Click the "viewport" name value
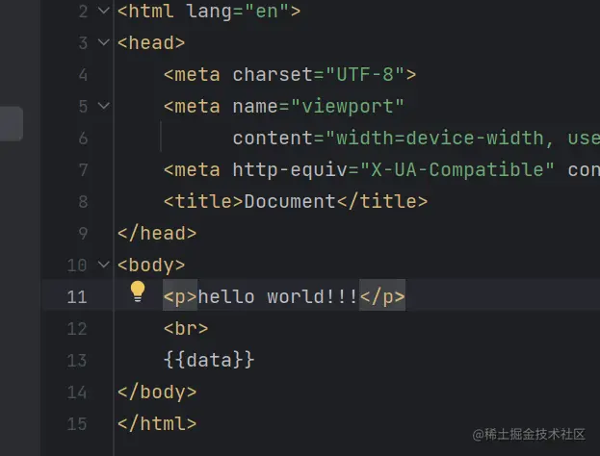This screenshot has height=456, width=600. click(348, 106)
